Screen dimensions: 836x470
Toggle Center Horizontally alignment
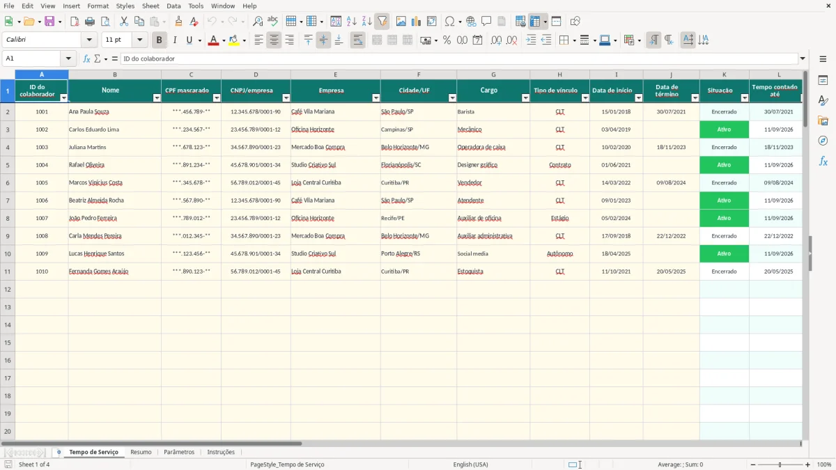(x=274, y=40)
